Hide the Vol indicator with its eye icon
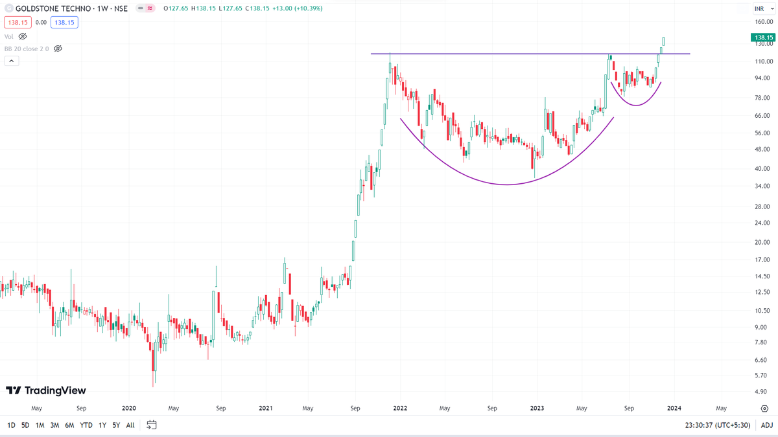The width and height of the screenshot is (778, 437). click(22, 36)
